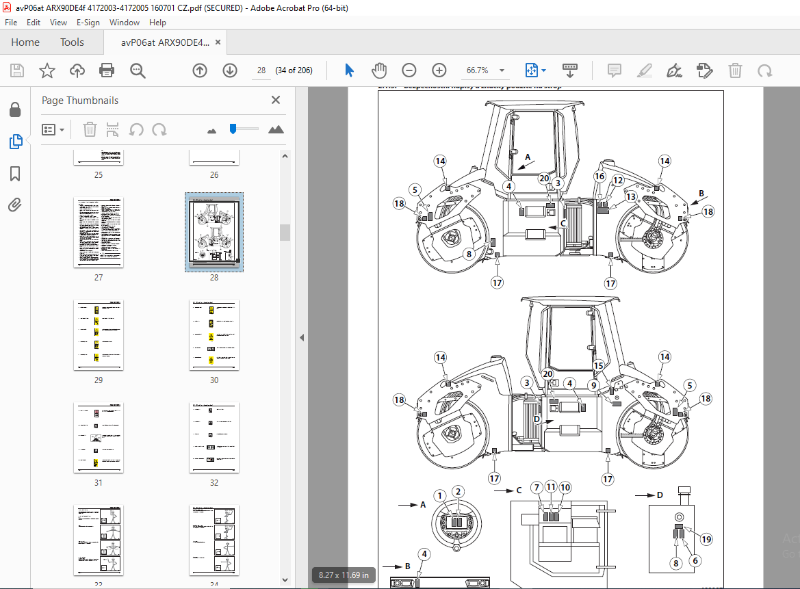
Task: Reduce thumbnail size small mountain icon
Action: pos(211,131)
